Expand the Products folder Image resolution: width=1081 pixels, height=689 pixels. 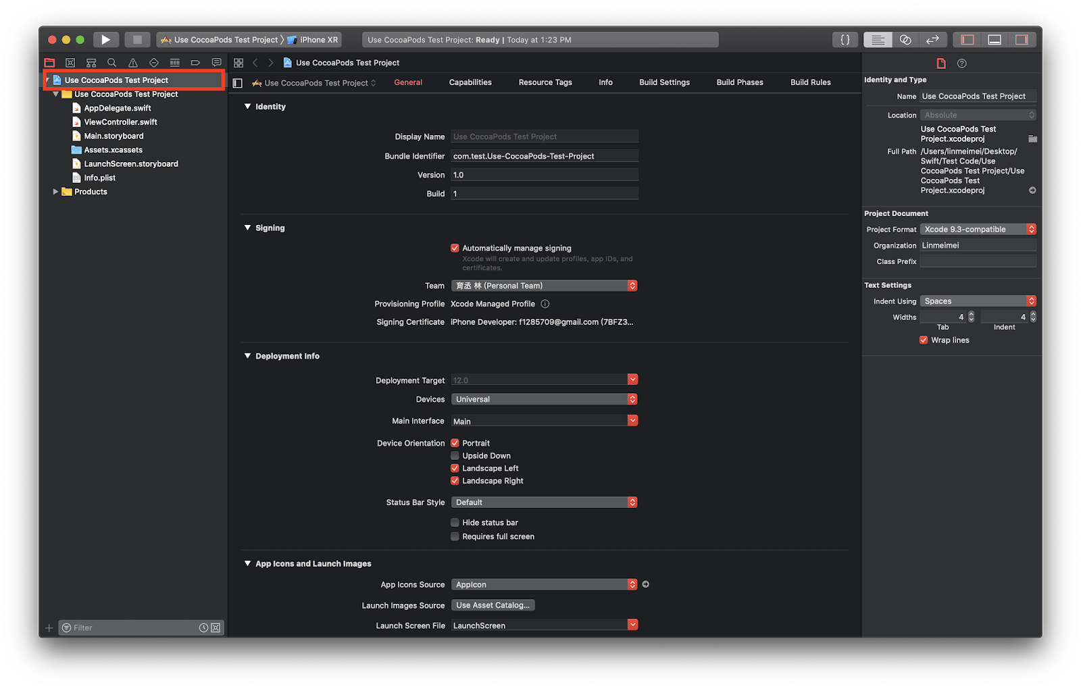[55, 192]
